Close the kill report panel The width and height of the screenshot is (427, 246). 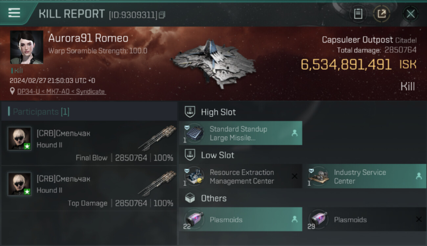point(411,14)
